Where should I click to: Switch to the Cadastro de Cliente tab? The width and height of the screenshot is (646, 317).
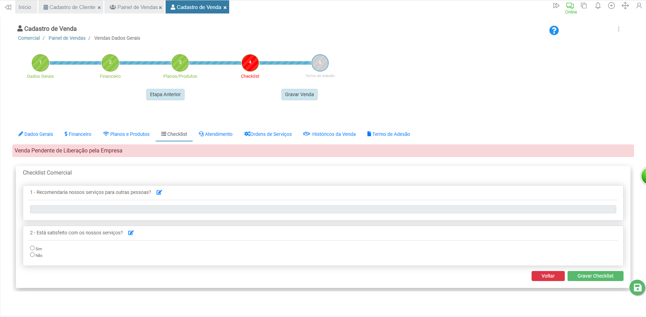[69, 7]
